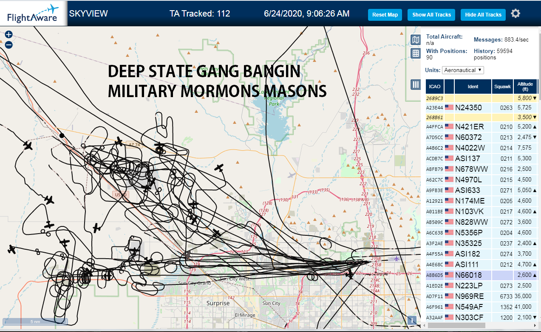Select the N549AF aircraft row

[x=482, y=307]
